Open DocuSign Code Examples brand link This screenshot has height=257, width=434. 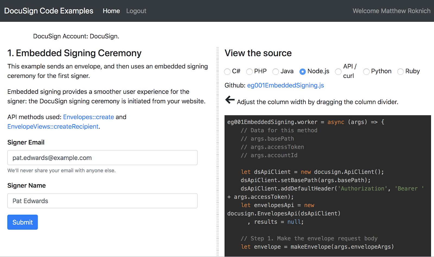49,11
